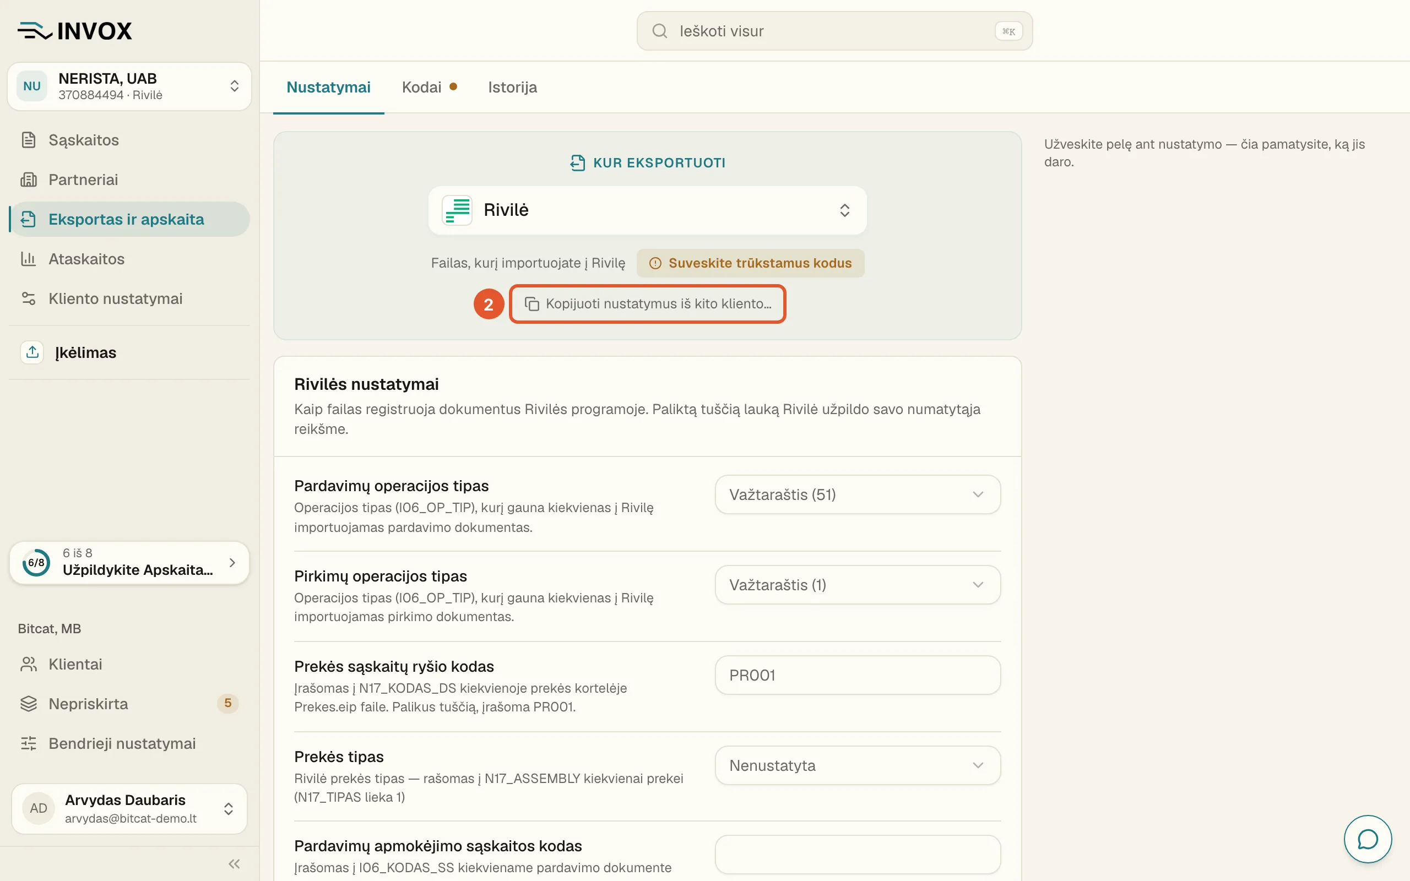The height and width of the screenshot is (881, 1410).
Task: Select Eksportas ir apskaita sidebar item
Action: click(129, 219)
